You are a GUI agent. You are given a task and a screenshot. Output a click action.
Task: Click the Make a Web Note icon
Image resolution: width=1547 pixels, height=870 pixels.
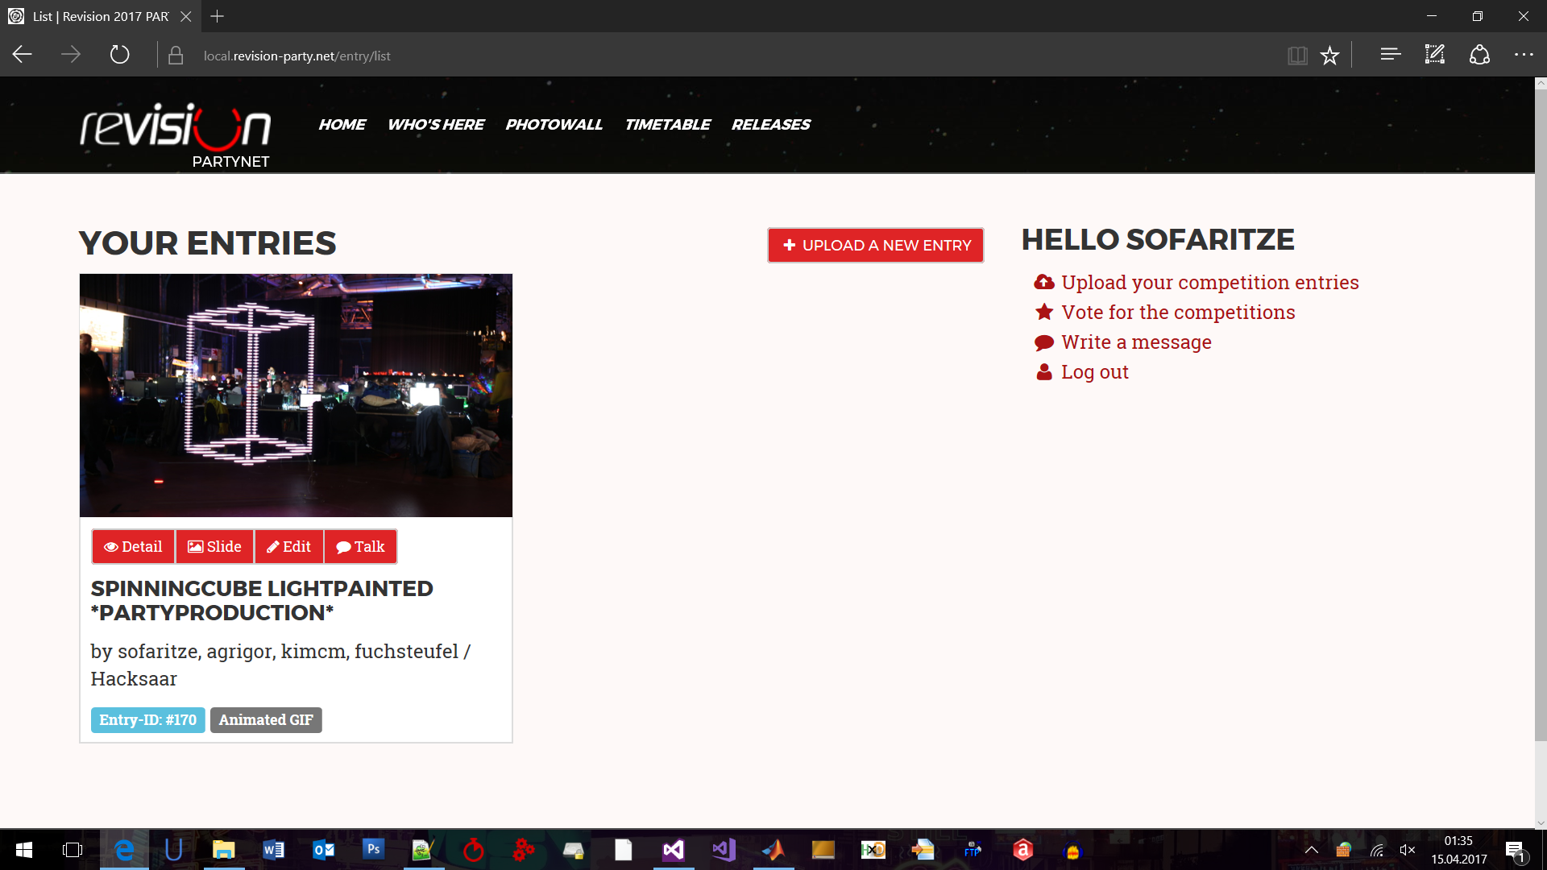[1435, 55]
